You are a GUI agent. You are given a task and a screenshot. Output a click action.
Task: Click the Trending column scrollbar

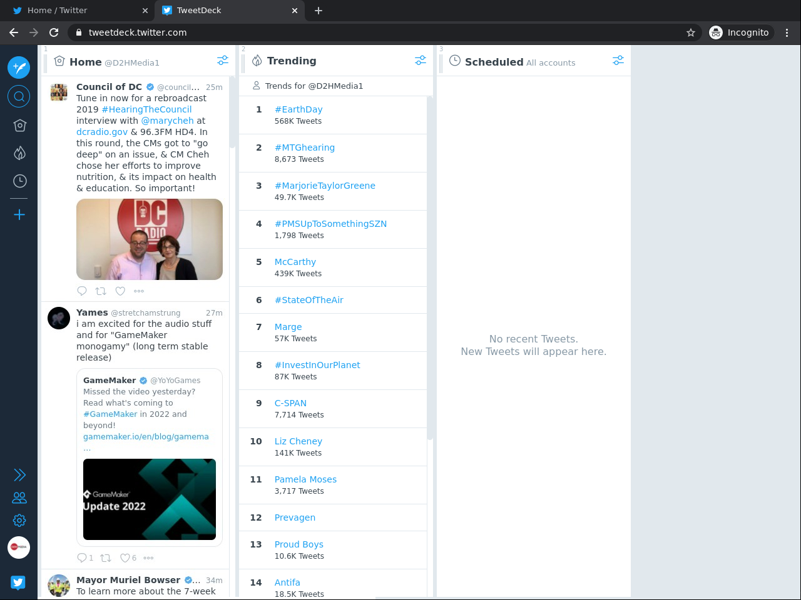[430, 269]
